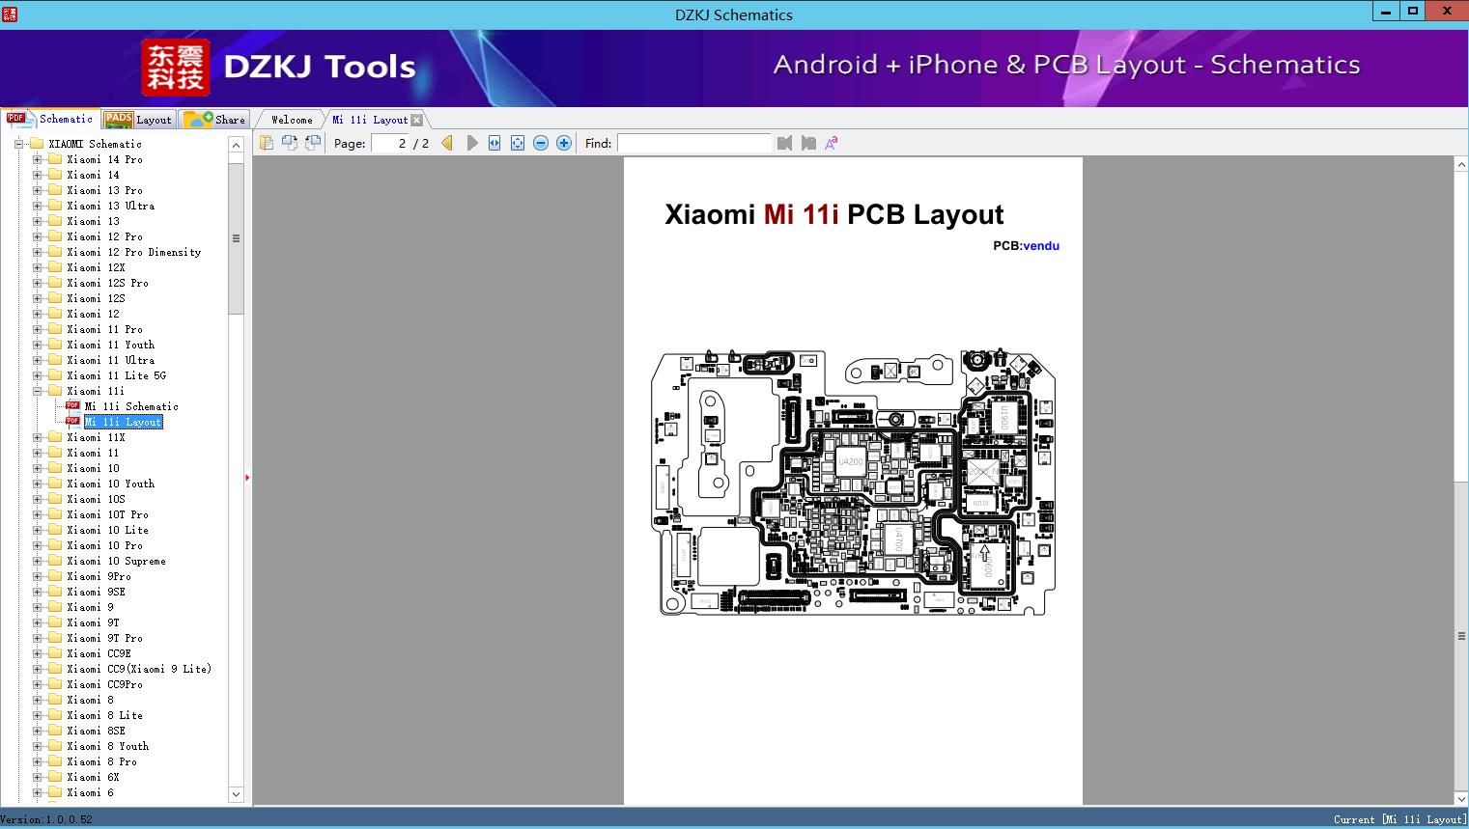Select the Xiaomi CC9(Xiaomi 9 Lite) item
The image size is (1469, 829).
[x=139, y=669]
